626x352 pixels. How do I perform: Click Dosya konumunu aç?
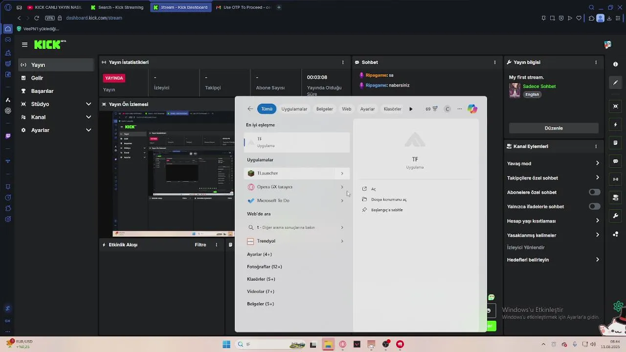(x=389, y=199)
